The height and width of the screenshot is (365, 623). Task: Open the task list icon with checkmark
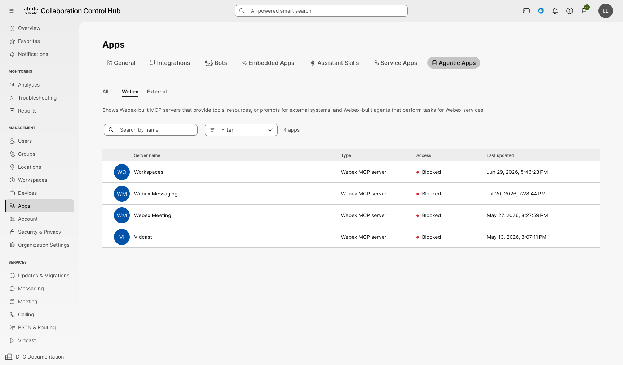[x=584, y=10]
